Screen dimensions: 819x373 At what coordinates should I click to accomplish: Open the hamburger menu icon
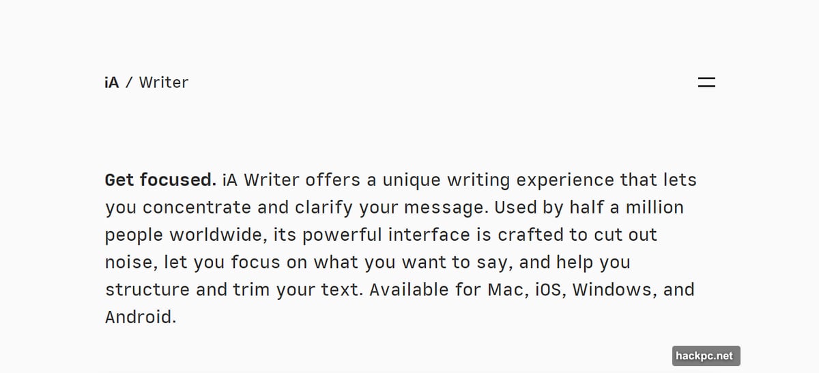(x=706, y=83)
